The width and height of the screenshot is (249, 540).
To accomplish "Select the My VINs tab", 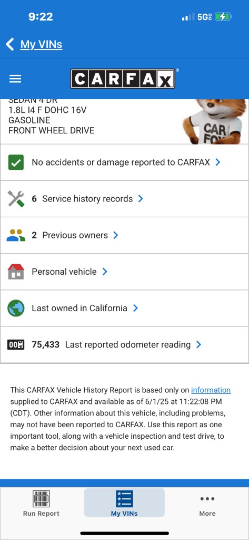I will [x=124, y=503].
